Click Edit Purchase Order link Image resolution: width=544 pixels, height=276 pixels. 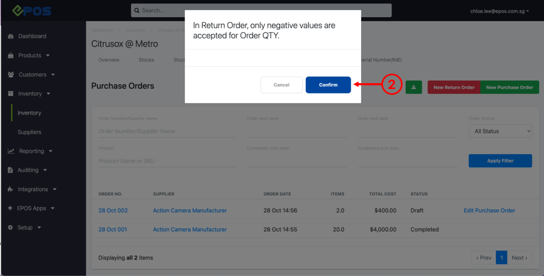tap(489, 210)
